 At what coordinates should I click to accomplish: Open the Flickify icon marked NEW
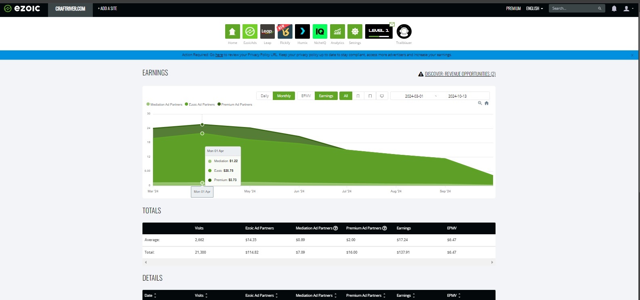pyautogui.click(x=285, y=31)
